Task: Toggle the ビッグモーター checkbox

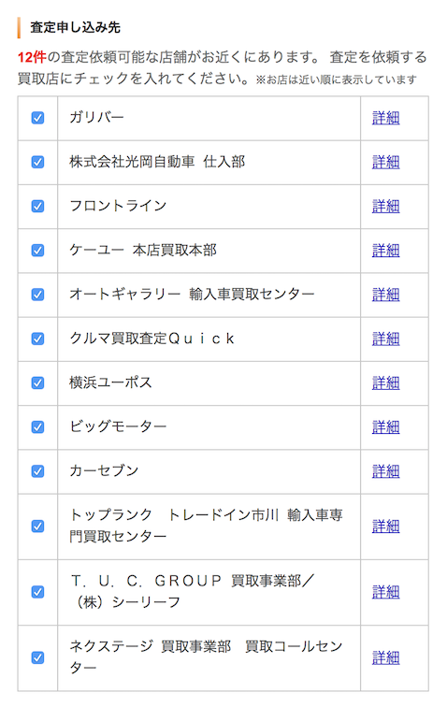Action: pos(37,427)
